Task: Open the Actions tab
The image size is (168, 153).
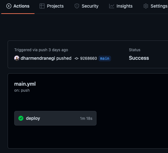Action: click(x=18, y=6)
